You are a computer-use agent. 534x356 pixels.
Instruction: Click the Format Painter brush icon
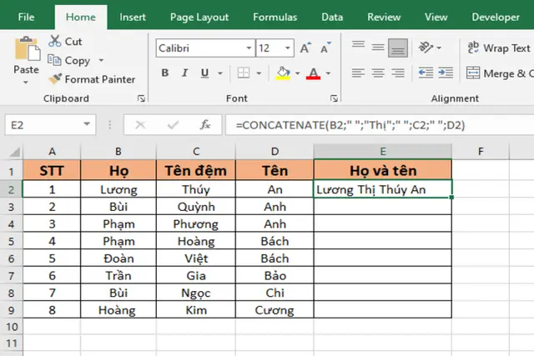pyautogui.click(x=55, y=78)
